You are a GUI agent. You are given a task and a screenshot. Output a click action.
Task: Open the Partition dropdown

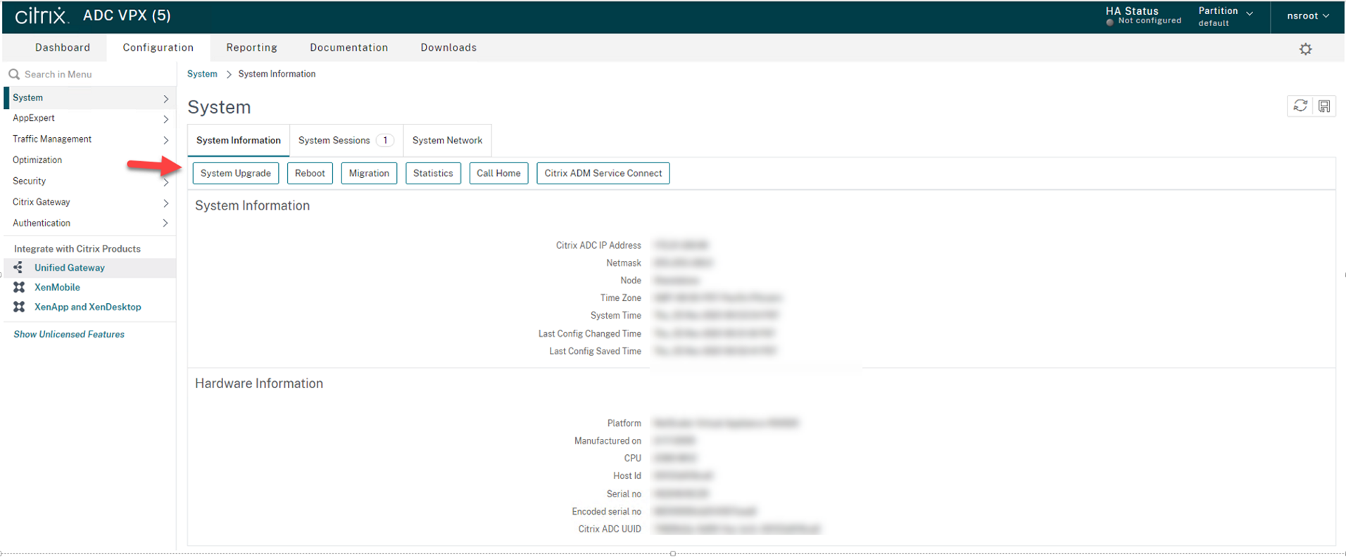(x=1226, y=16)
